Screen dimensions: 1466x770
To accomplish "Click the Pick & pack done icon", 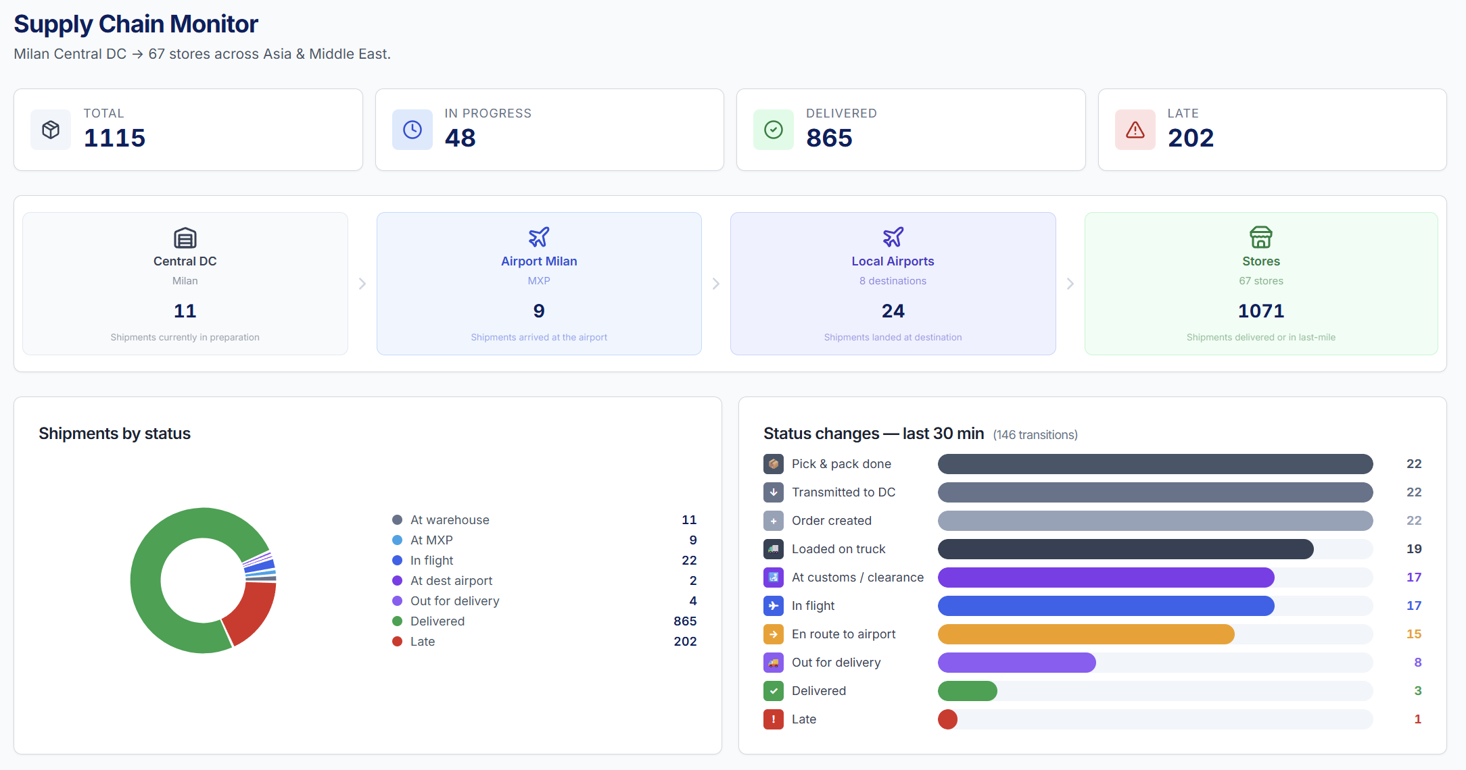I will (x=774, y=464).
